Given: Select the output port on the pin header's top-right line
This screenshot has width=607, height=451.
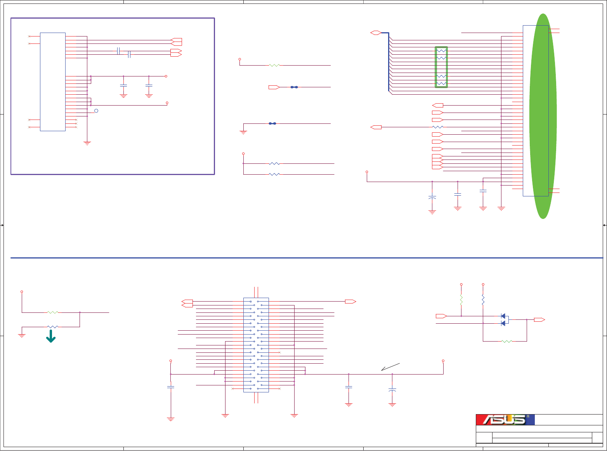Looking at the screenshot, I should [x=350, y=301].
